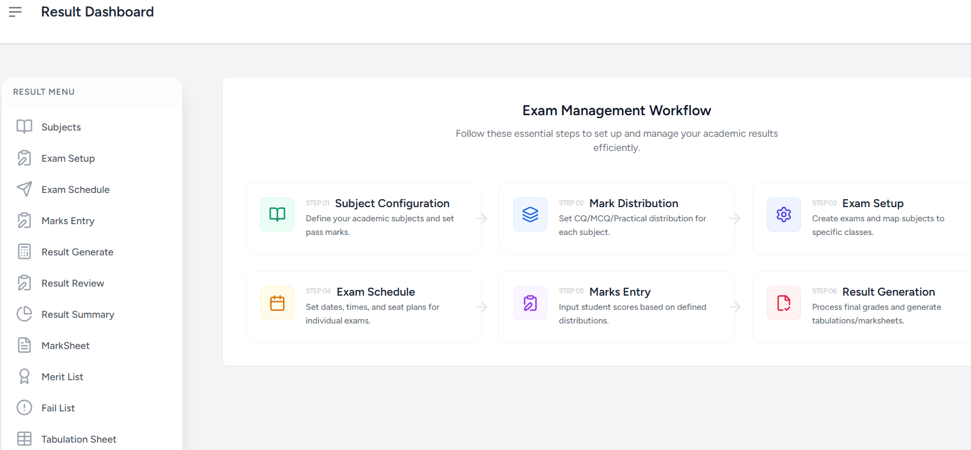Click blue layers icon on Mark Distribution card
This screenshot has height=450, width=971.
[530, 215]
